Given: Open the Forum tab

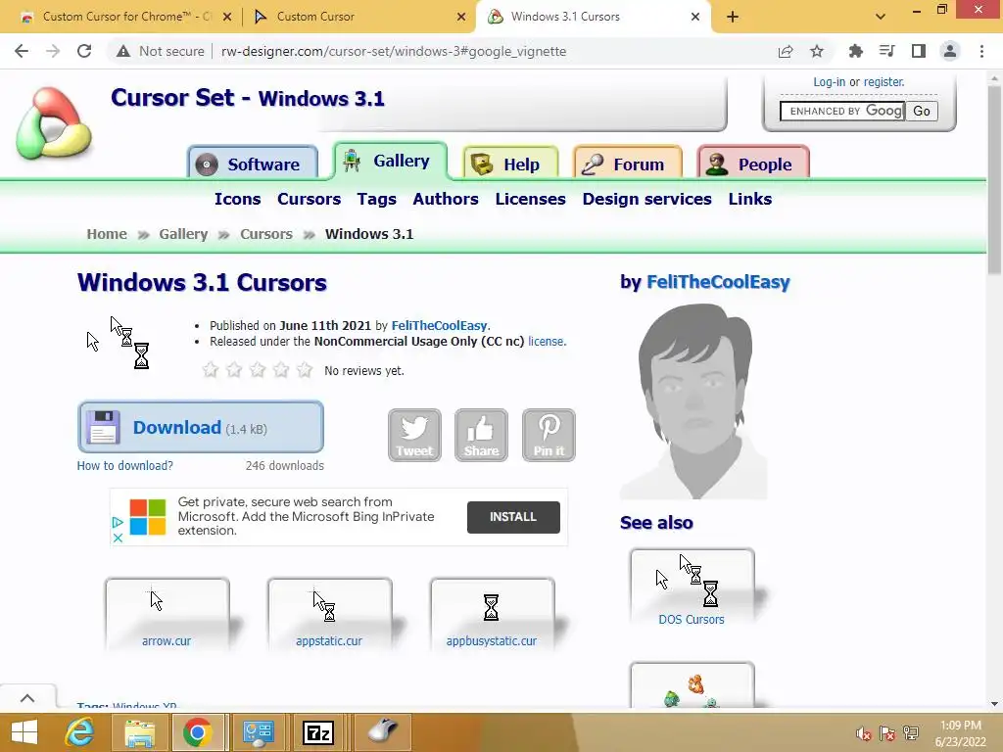Looking at the screenshot, I should point(628,164).
